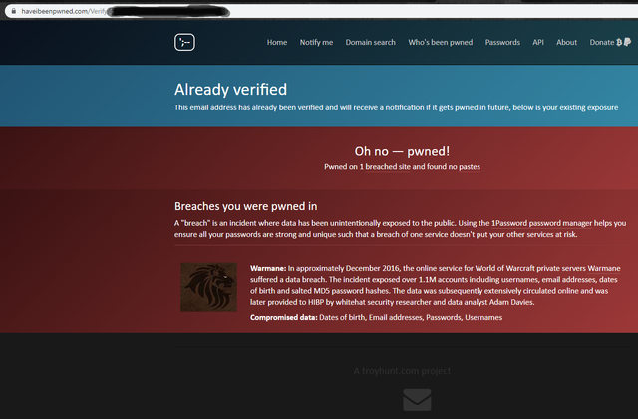Screen dimensions: 638x419
Task: Open the Warmane lion logo thumbnail
Action: click(x=208, y=287)
